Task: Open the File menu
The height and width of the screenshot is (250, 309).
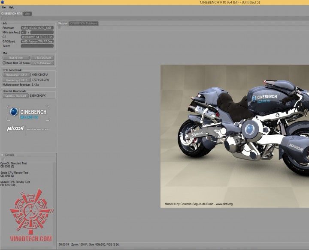Action: 4,7
